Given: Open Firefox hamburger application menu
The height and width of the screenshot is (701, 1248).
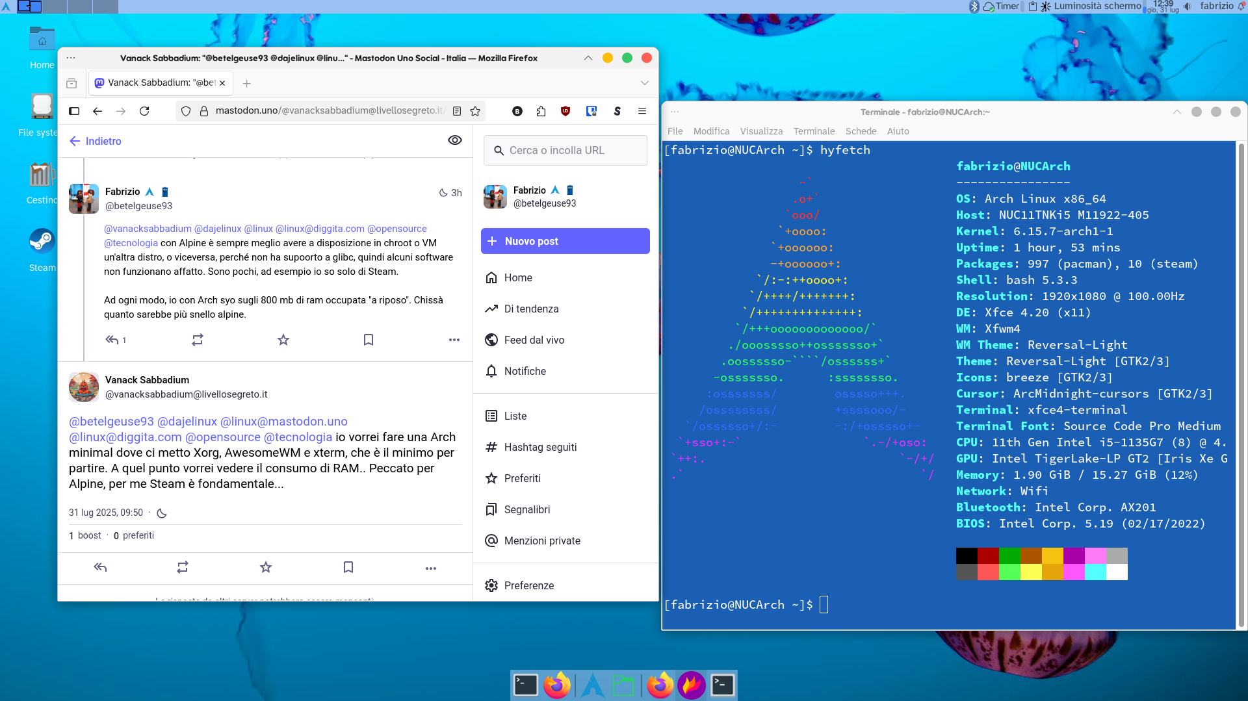Looking at the screenshot, I should 642,111.
